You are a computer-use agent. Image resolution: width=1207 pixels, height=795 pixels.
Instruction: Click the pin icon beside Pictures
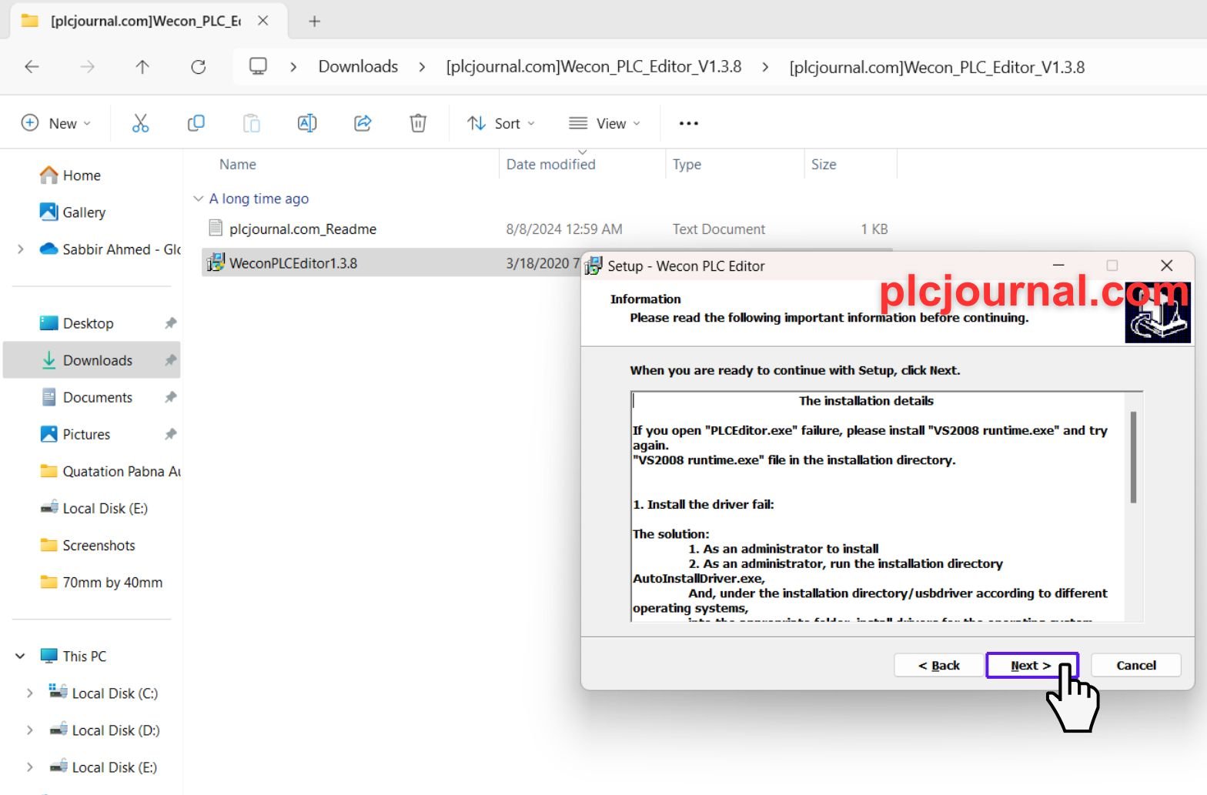(170, 434)
